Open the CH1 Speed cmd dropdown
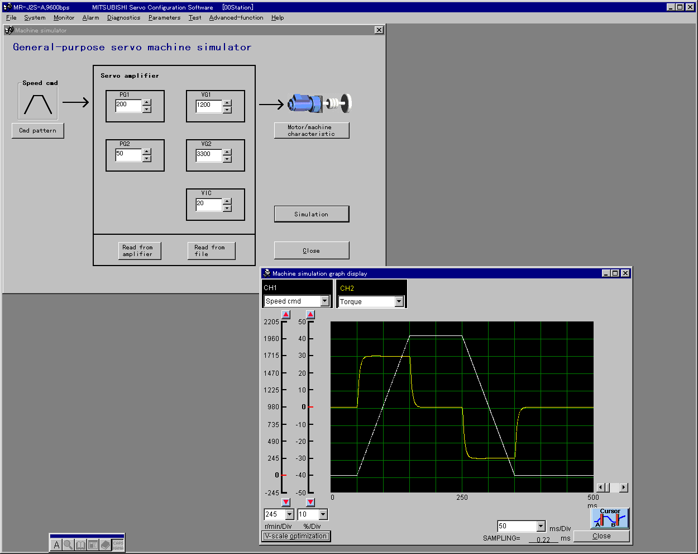The width and height of the screenshot is (698, 554). tap(325, 301)
